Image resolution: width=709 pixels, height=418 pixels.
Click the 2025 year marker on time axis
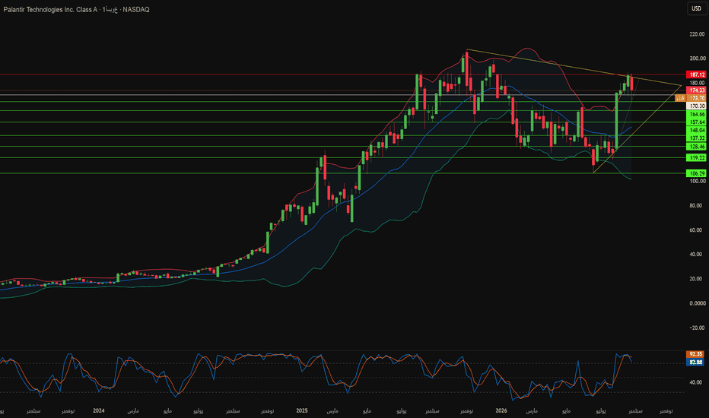tap(301, 410)
